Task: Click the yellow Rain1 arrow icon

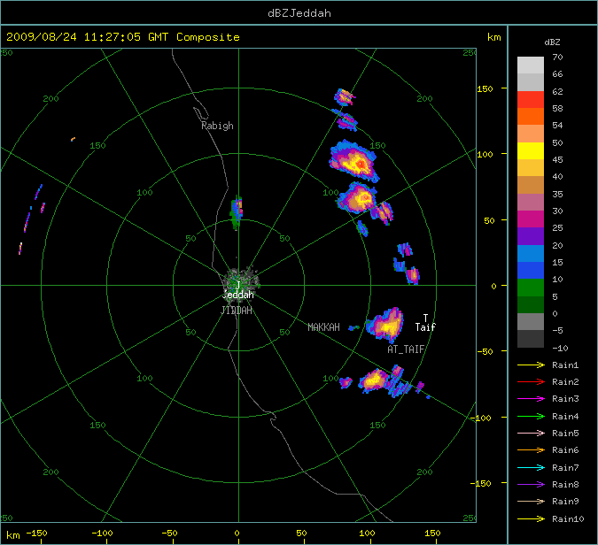Action: point(531,365)
